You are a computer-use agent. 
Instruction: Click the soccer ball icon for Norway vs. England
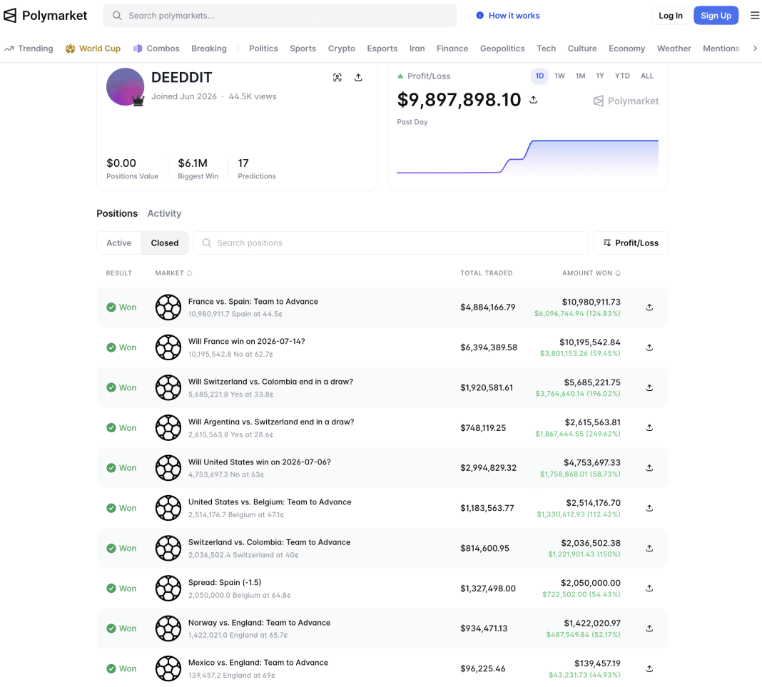click(x=168, y=629)
